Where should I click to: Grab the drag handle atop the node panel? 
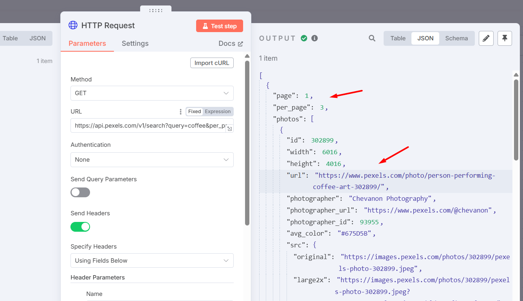click(x=156, y=11)
